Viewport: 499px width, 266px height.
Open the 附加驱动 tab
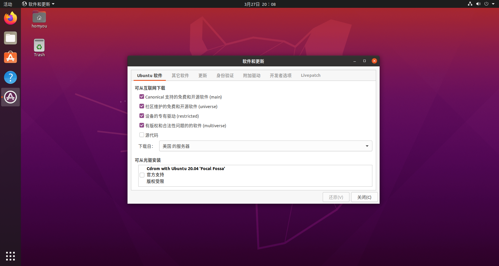click(252, 75)
